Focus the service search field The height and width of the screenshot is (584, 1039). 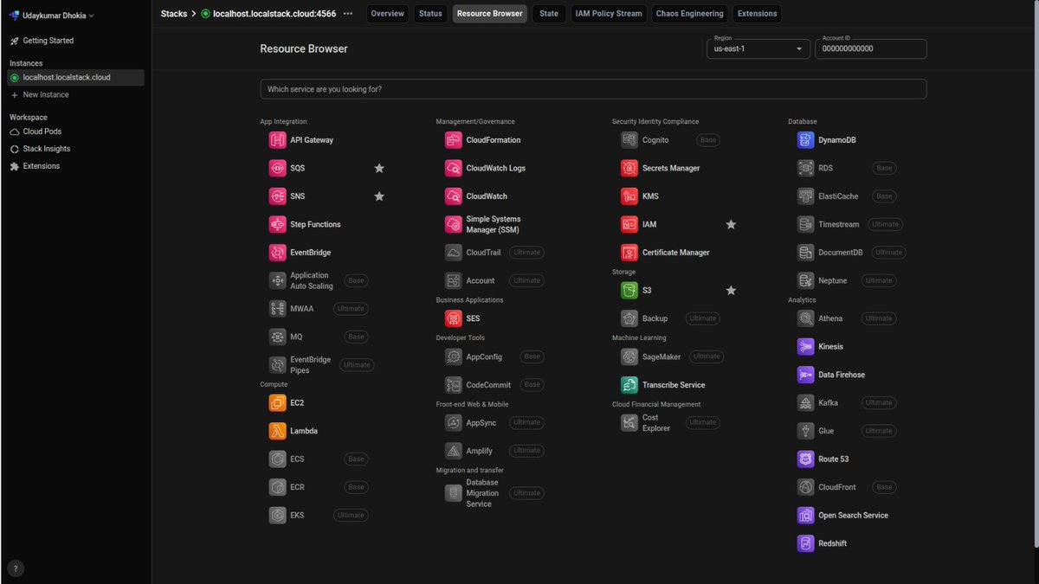tap(593, 89)
